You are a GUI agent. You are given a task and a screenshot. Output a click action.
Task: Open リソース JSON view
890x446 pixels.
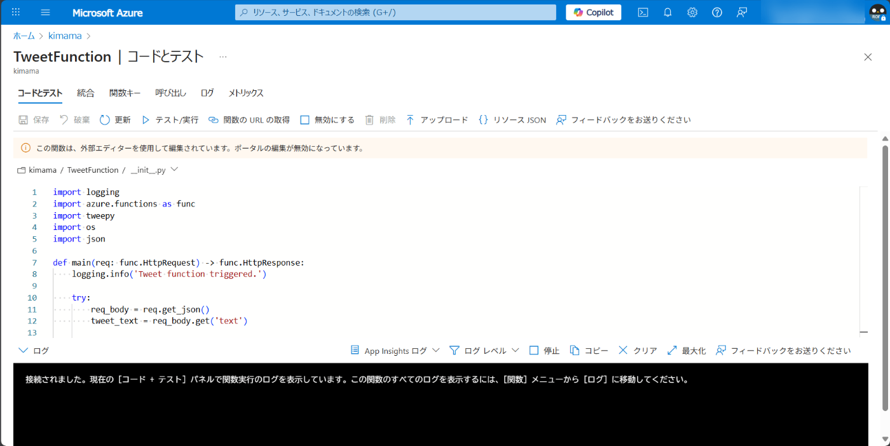(512, 119)
